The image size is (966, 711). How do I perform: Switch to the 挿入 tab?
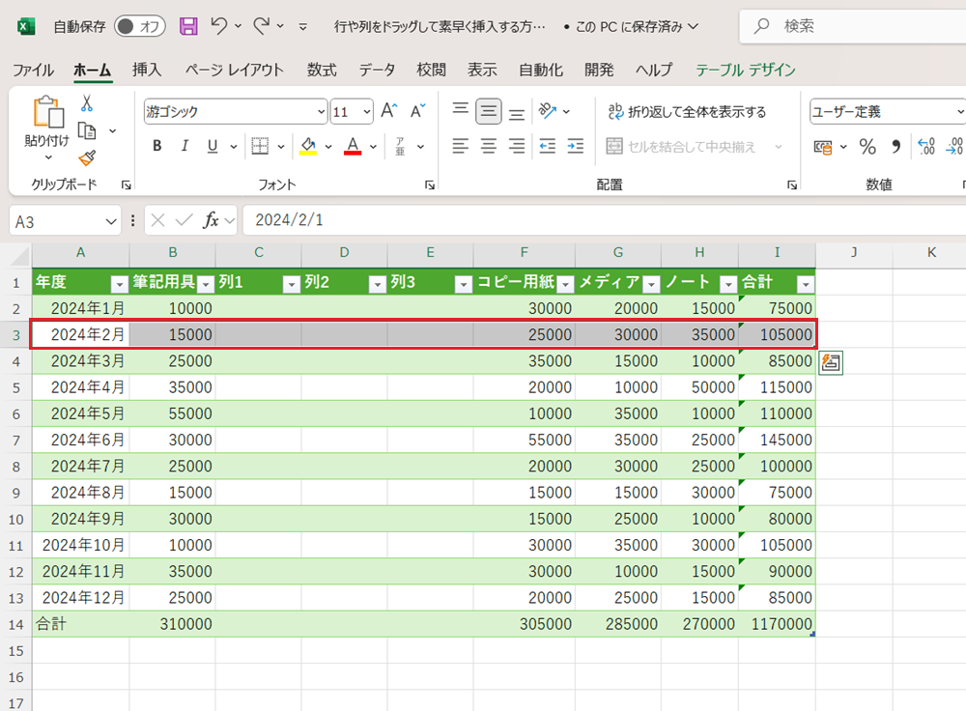tap(147, 70)
